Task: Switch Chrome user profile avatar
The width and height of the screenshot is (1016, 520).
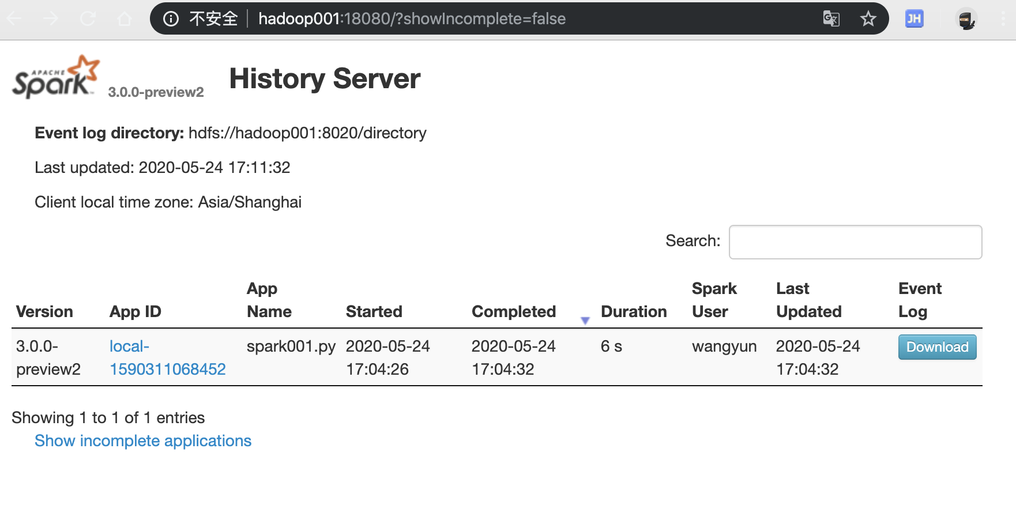Action: pyautogui.click(x=966, y=18)
